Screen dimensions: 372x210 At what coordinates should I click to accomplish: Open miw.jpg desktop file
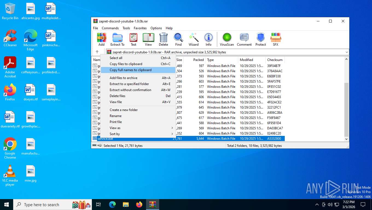[x=30, y=174]
